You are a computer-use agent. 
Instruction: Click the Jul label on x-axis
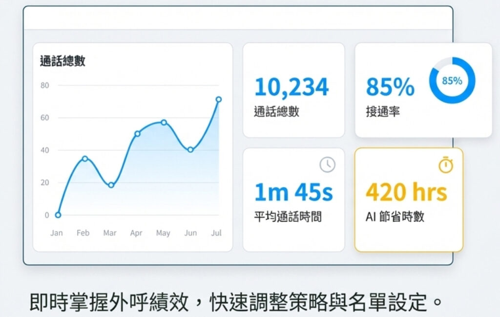pos(216,233)
